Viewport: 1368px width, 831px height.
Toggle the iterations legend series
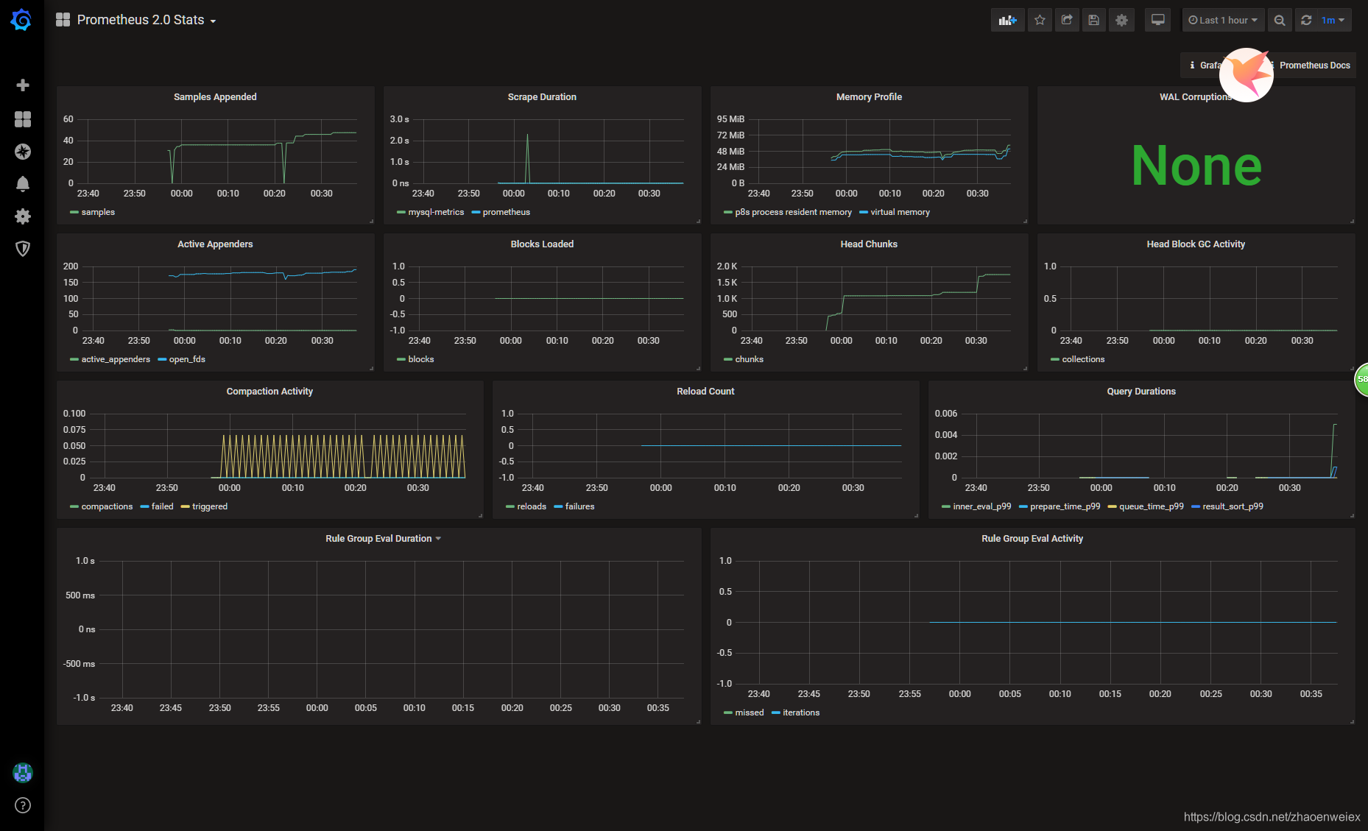(801, 712)
